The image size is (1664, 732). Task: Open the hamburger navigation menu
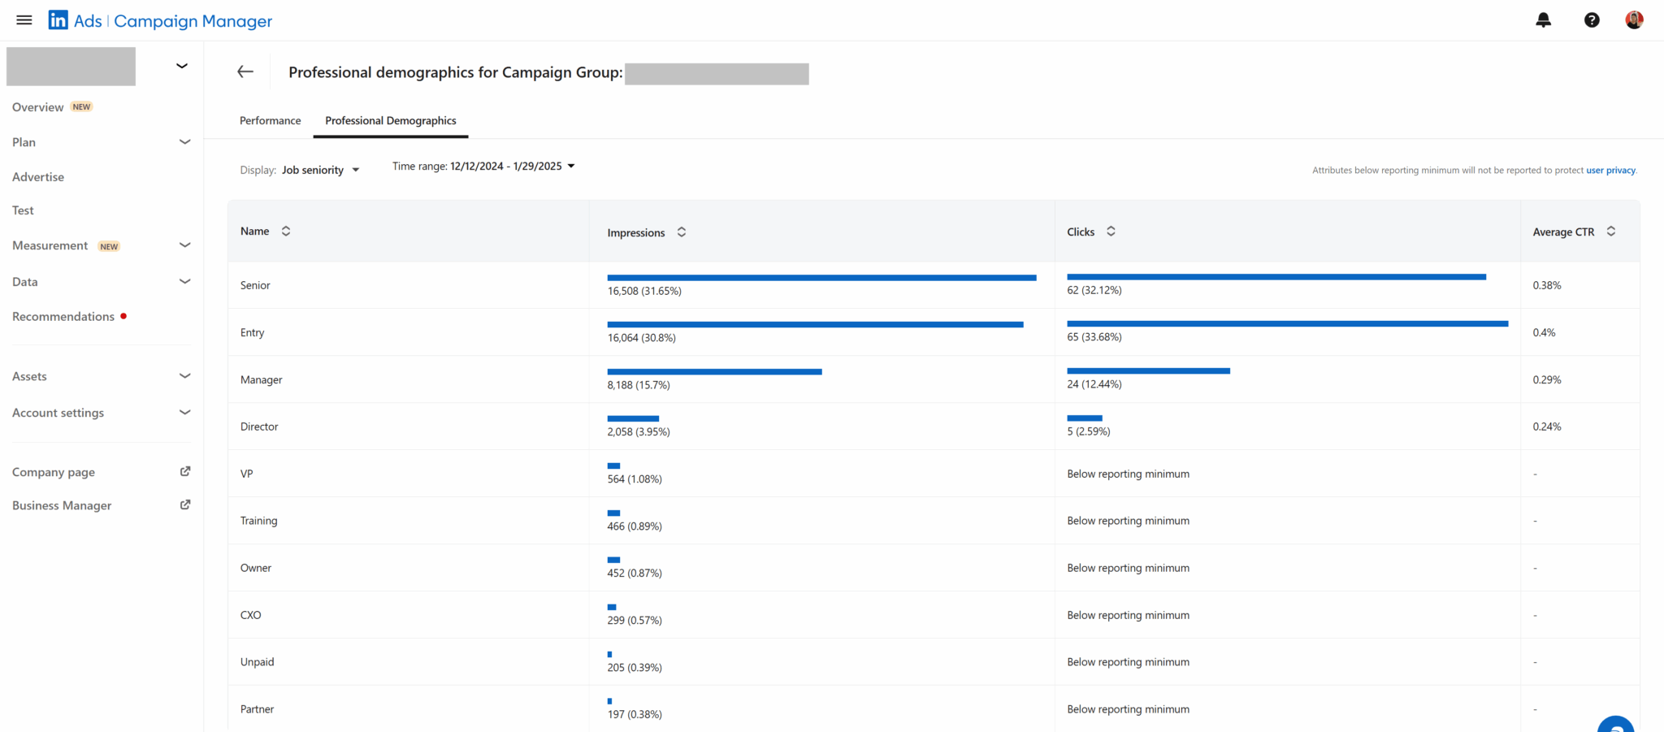pos(24,20)
